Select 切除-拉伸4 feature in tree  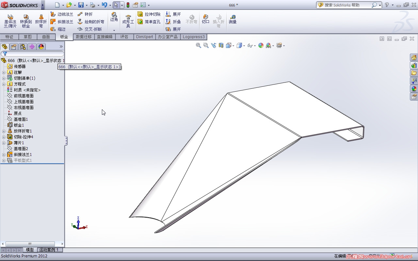tap(24, 137)
